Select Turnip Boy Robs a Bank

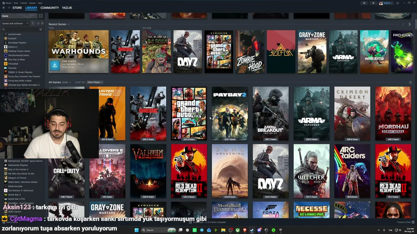click(x=20, y=81)
